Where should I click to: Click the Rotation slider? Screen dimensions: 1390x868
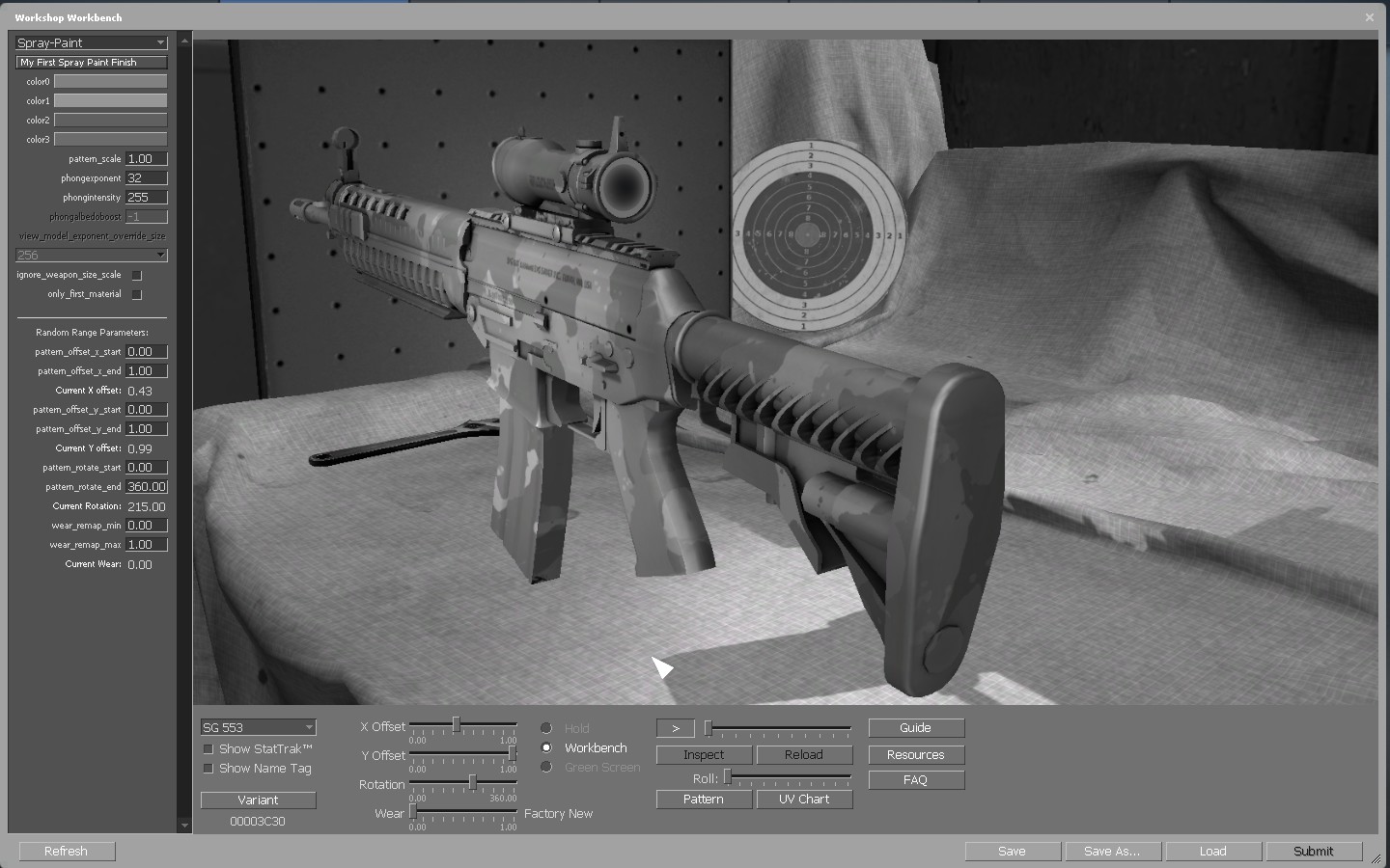[x=463, y=783]
